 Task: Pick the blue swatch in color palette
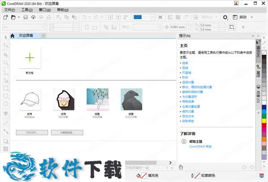point(264,107)
